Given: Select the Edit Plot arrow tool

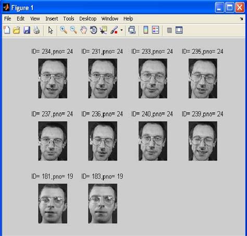Looking at the screenshot, I should (x=51, y=30).
